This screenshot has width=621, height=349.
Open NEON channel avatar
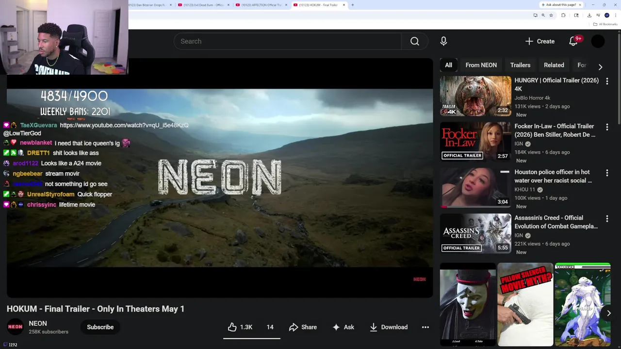point(15,327)
